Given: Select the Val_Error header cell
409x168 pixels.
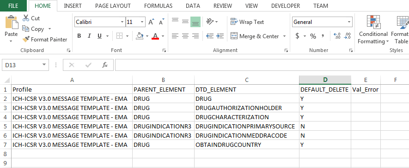Looking at the screenshot, I should 366,90.
